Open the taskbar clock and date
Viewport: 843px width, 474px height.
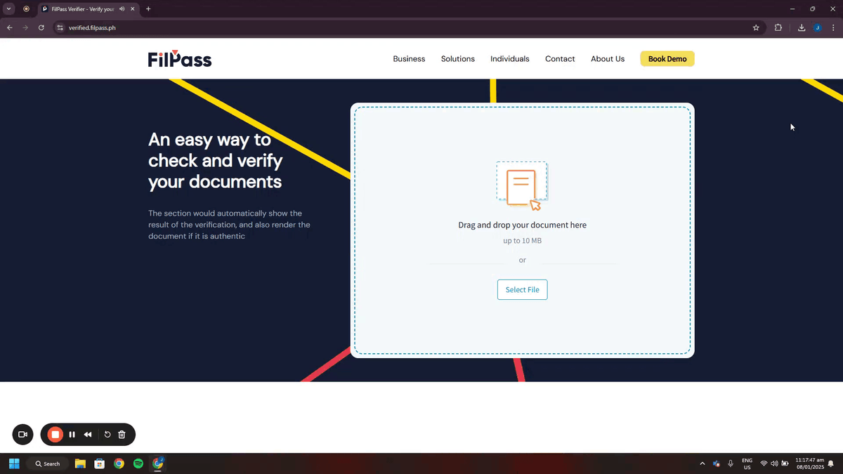809,463
